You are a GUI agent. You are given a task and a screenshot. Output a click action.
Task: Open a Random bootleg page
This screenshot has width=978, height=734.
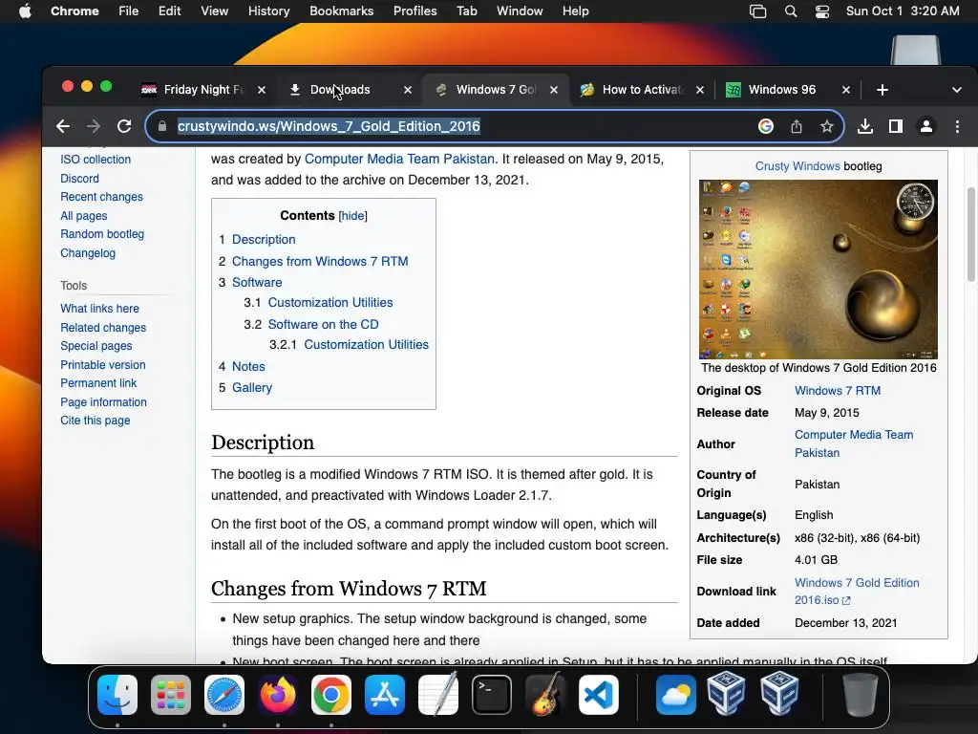pyautogui.click(x=102, y=235)
